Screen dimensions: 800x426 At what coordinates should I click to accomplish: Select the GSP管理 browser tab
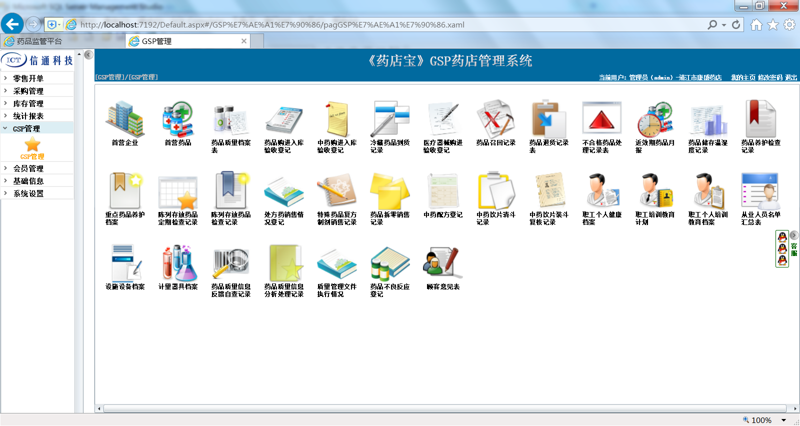tap(187, 41)
